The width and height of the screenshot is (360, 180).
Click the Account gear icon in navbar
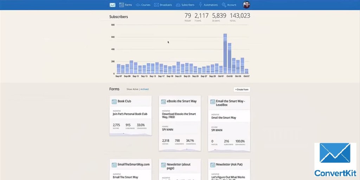(224, 5)
